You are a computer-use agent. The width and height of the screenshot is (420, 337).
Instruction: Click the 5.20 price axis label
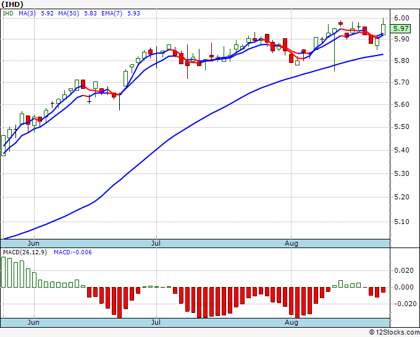[401, 197]
